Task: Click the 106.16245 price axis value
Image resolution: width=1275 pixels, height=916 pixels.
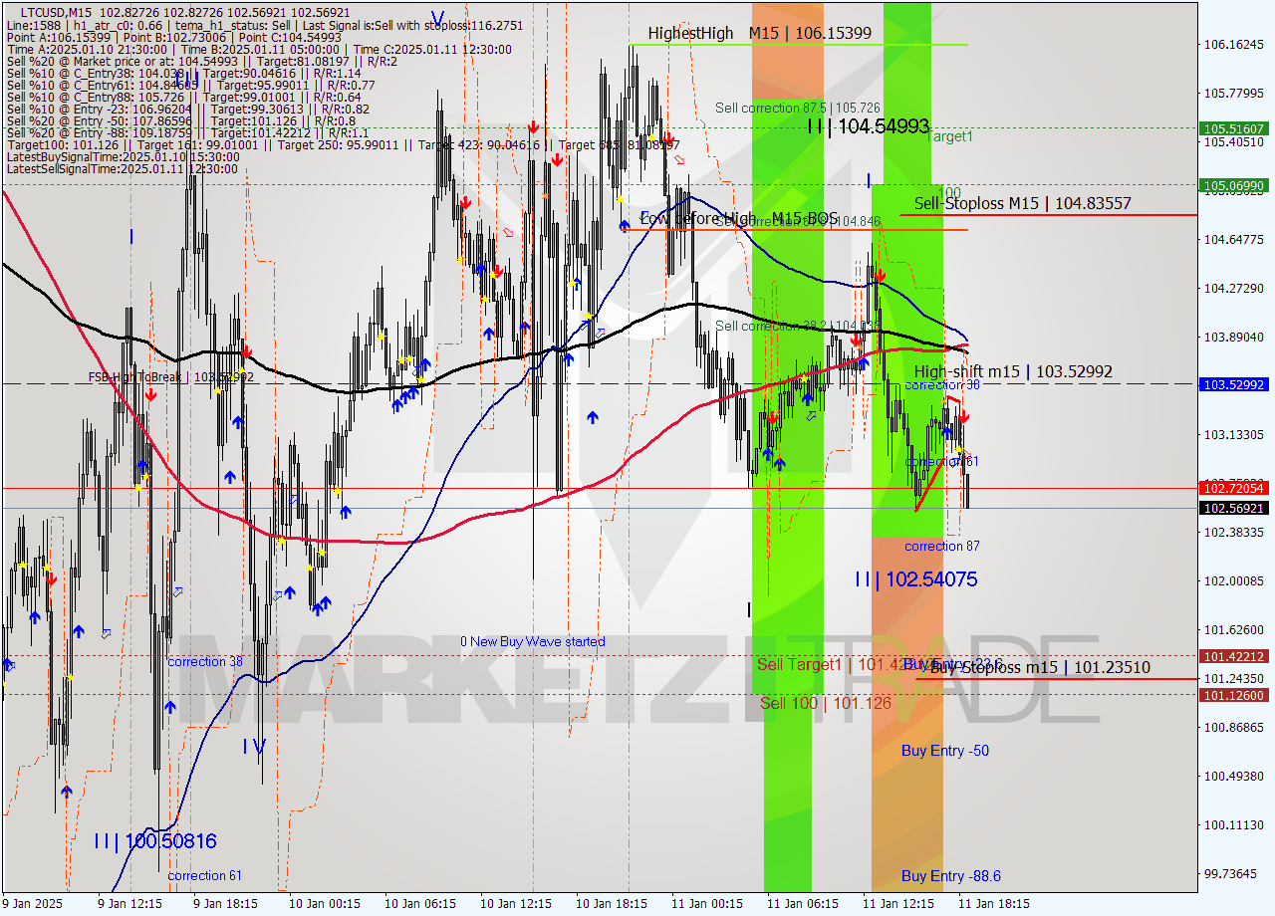Action: pos(1235,45)
